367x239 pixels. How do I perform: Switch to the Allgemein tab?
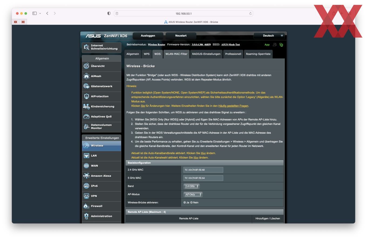click(x=132, y=54)
